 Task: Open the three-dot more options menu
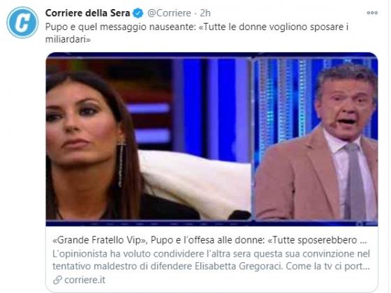(x=372, y=13)
